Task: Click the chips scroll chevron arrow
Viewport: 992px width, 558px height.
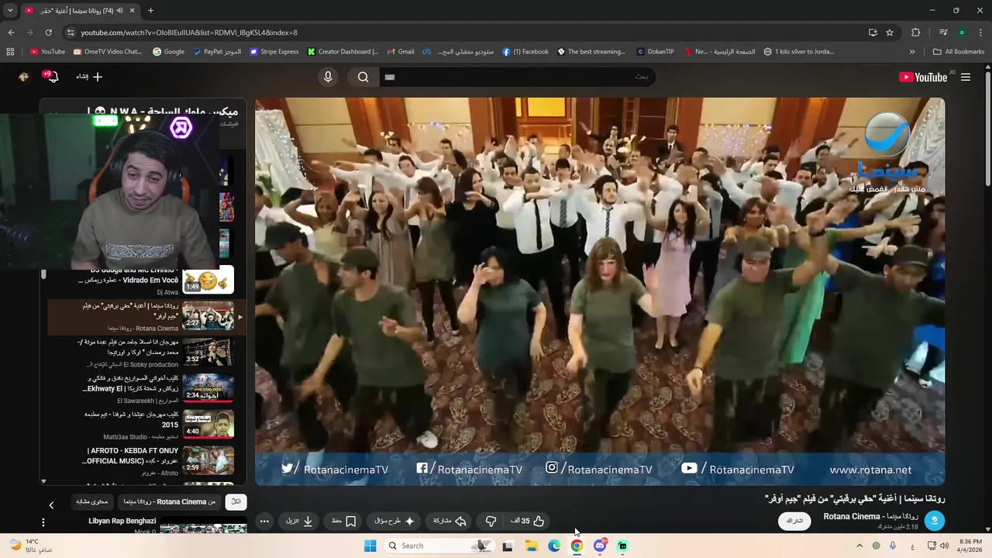Action: click(x=51, y=505)
